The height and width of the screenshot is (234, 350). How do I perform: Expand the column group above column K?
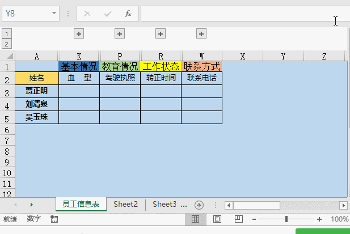[x=79, y=34]
